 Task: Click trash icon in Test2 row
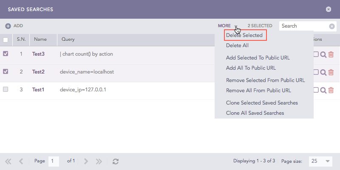tap(331, 72)
